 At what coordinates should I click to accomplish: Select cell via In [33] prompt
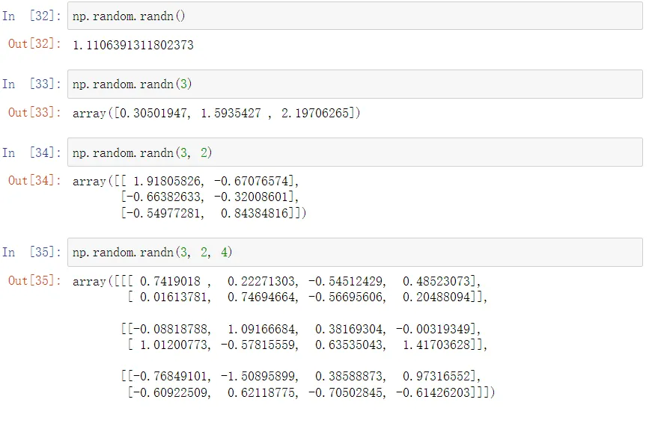pyautogui.click(x=32, y=84)
